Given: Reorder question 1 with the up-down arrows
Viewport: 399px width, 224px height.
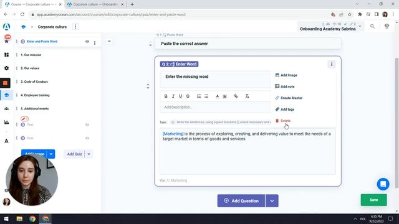Looking at the screenshot, I should (x=150, y=44).
